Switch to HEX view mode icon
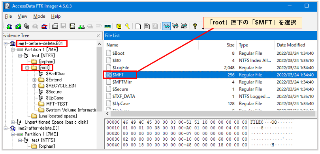320x154 pixels. click(x=184, y=26)
